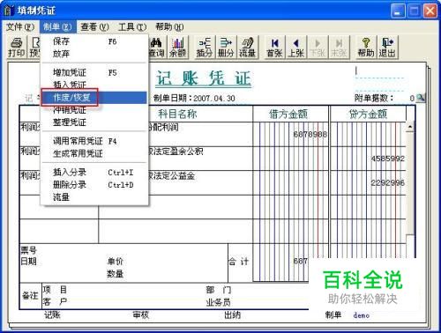
Task: Open the 帮助 menu in menu bar
Action: click(x=169, y=27)
